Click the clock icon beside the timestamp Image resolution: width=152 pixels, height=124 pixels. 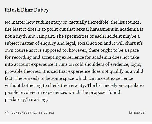point(7,112)
